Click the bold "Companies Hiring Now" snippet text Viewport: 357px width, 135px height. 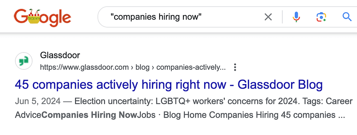pyautogui.click(x=89, y=115)
